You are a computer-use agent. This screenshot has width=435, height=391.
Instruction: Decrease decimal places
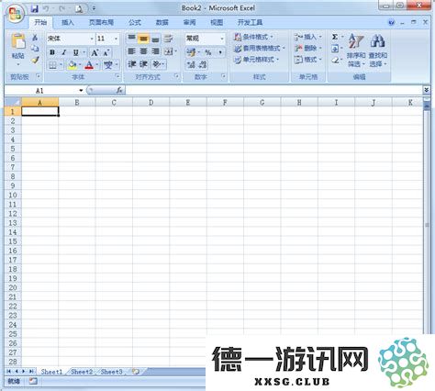coord(203,64)
